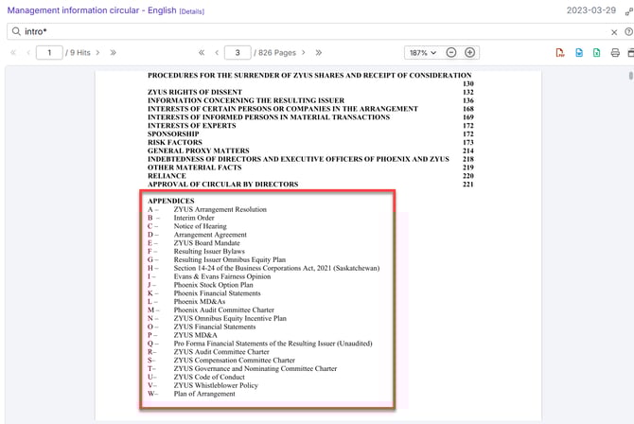Click 'Phoenix MD&As' appendix line
The height and width of the screenshot is (424, 634).
(200, 301)
